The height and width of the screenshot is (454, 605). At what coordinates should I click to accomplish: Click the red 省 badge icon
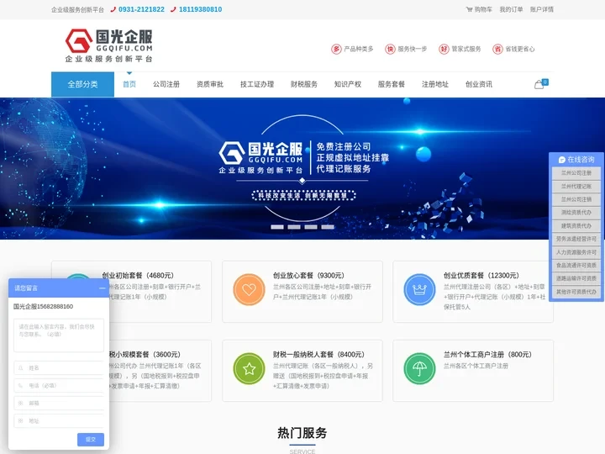tap(497, 49)
